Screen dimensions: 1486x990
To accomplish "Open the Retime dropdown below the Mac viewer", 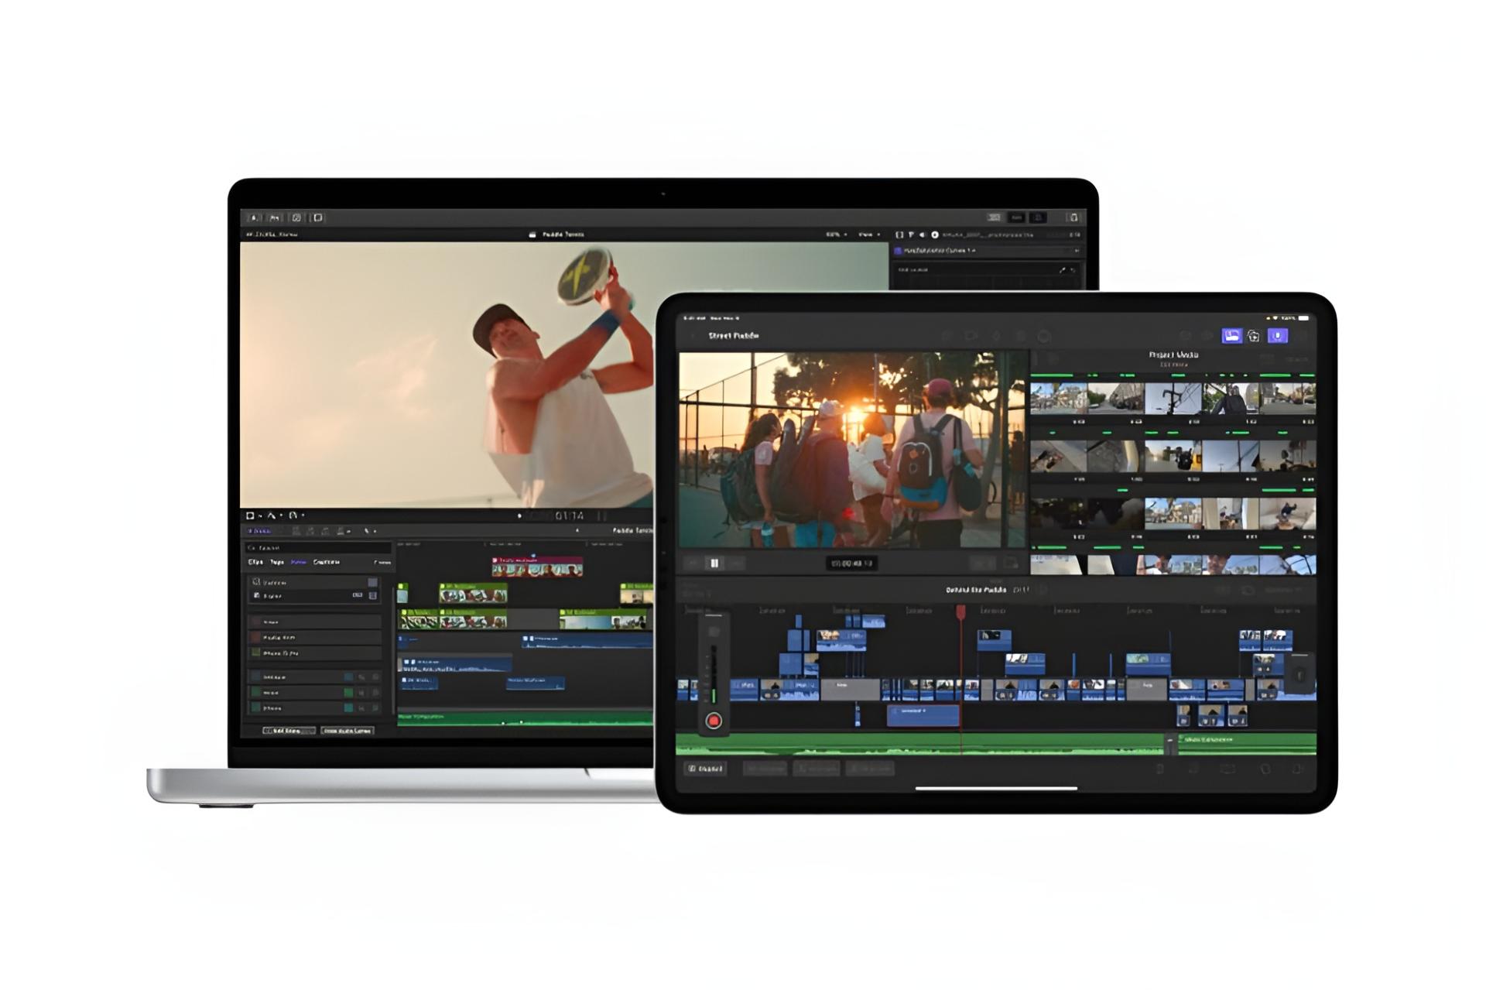I will [x=296, y=515].
